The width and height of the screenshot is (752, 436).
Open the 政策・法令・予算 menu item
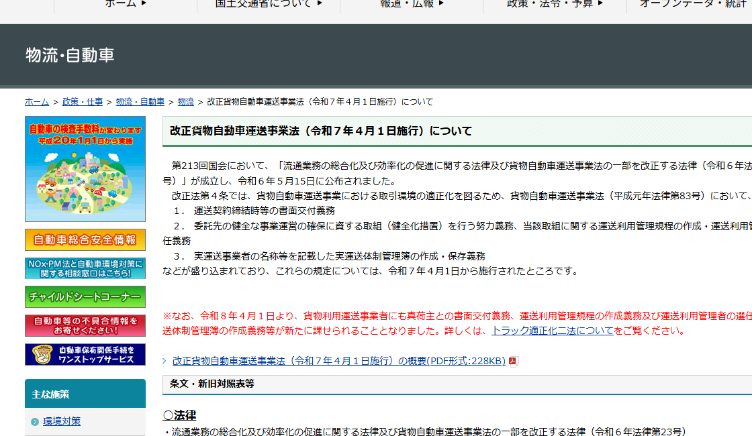(555, 3)
